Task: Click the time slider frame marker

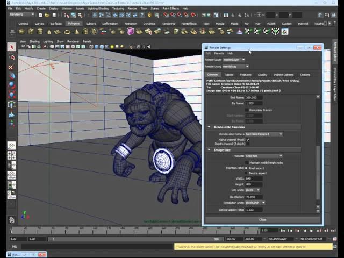Action: (x=12, y=231)
